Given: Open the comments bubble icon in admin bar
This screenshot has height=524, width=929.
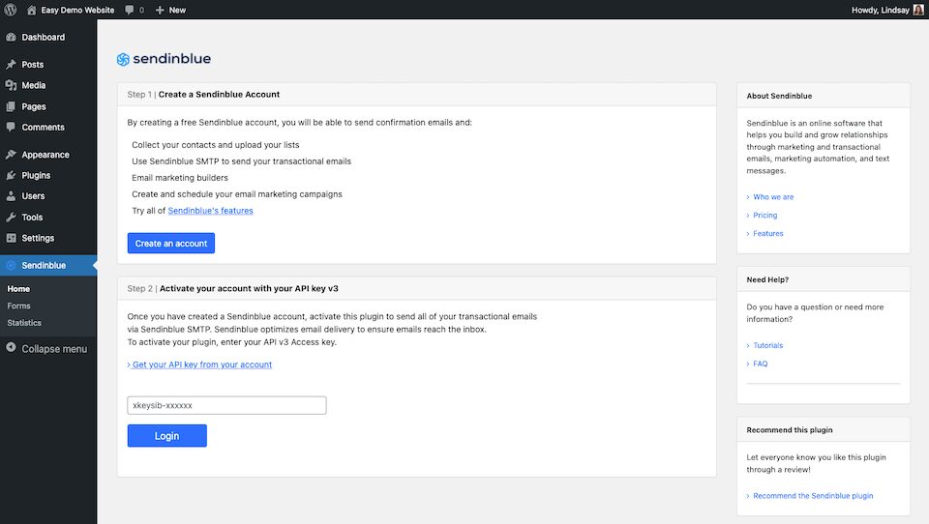Looking at the screenshot, I should 129,10.
